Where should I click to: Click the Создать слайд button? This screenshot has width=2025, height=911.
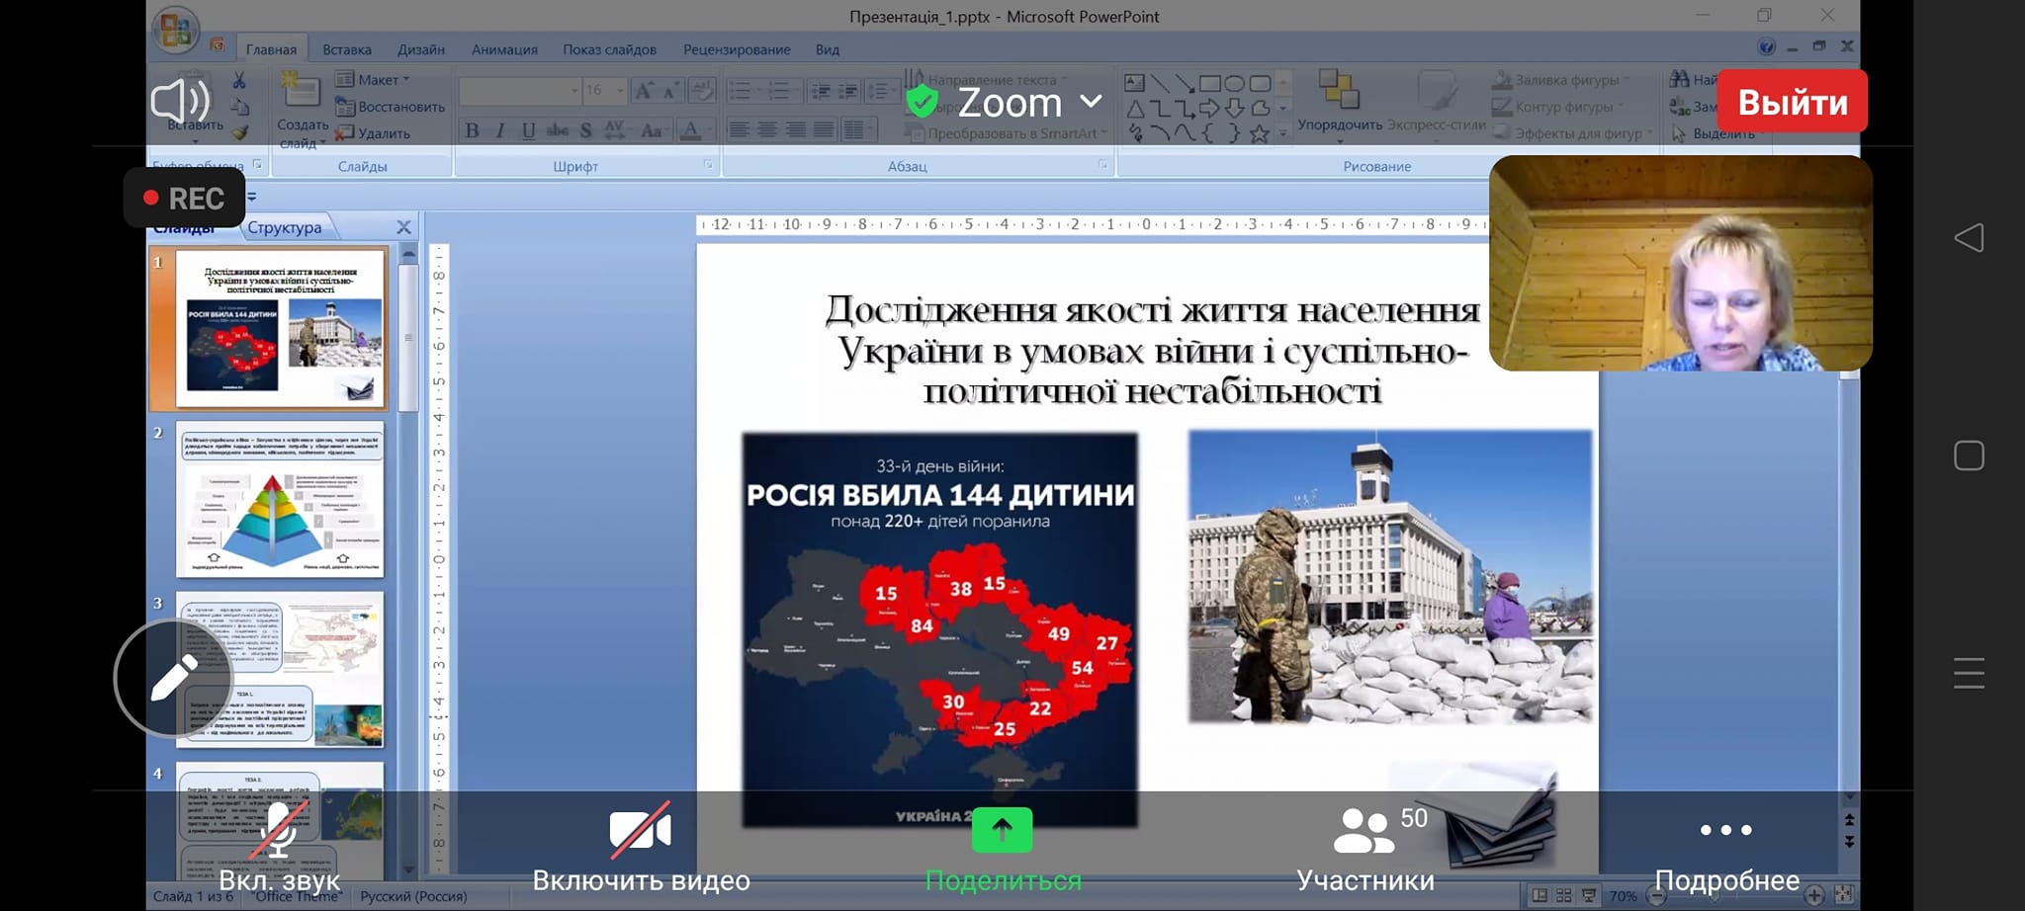303,110
